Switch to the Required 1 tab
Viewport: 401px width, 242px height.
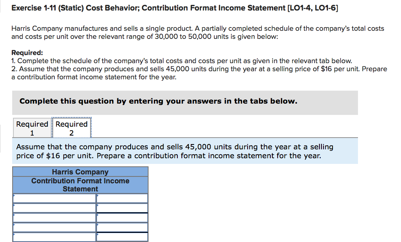[32, 127]
